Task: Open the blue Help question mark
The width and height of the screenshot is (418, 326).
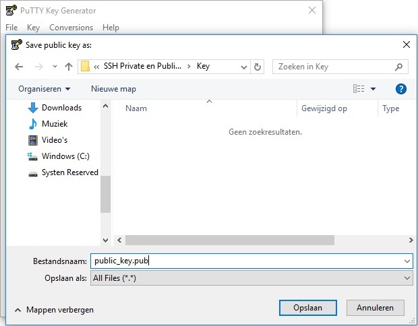Action: point(401,89)
